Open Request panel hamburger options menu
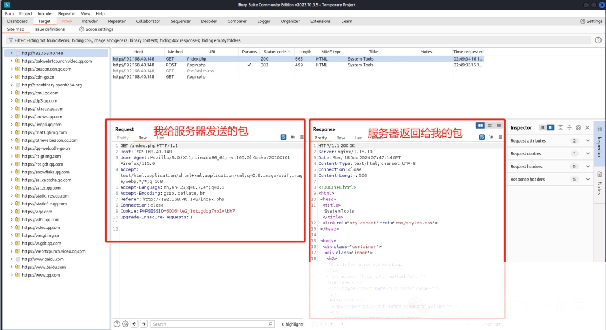Image resolution: width=606 pixels, height=330 pixels. pyautogui.click(x=302, y=137)
